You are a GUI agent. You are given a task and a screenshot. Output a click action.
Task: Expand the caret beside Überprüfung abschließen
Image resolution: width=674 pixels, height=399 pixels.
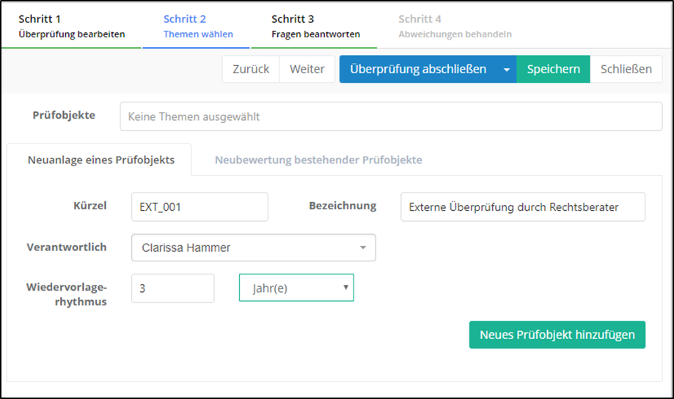click(x=507, y=70)
